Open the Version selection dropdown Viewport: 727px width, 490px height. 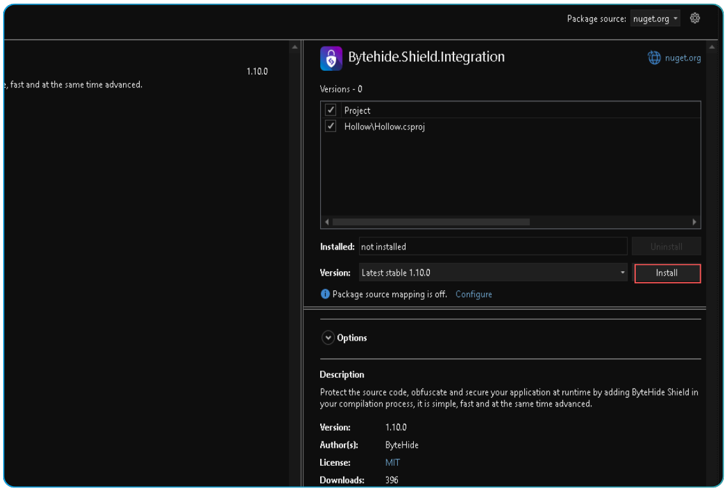pyautogui.click(x=491, y=272)
